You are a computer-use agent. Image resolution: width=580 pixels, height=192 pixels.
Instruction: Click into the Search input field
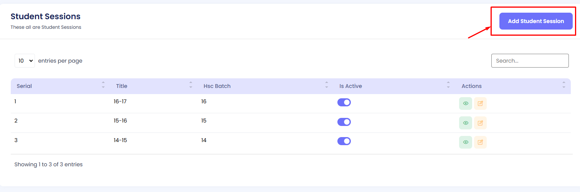tap(530, 61)
